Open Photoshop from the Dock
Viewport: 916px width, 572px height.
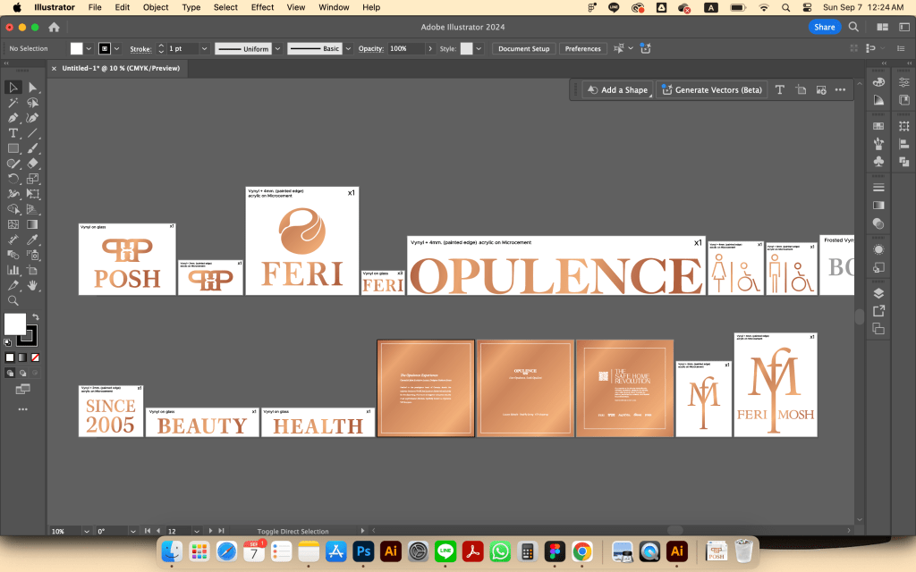(363, 551)
